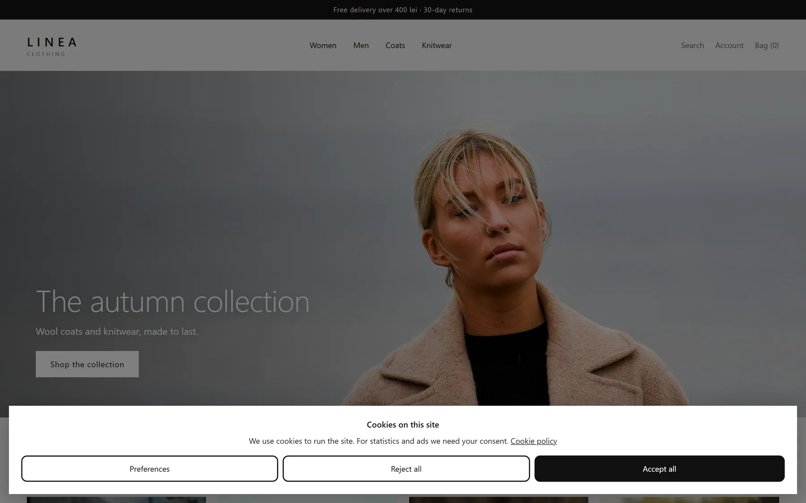Open the Cookie policy link

click(x=534, y=441)
